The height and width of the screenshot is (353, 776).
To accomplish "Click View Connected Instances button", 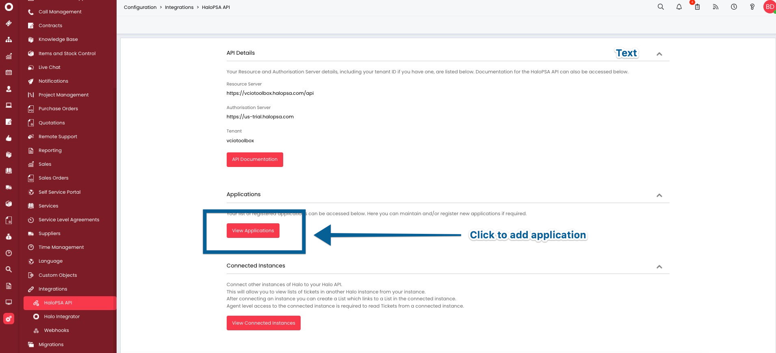I will [263, 323].
